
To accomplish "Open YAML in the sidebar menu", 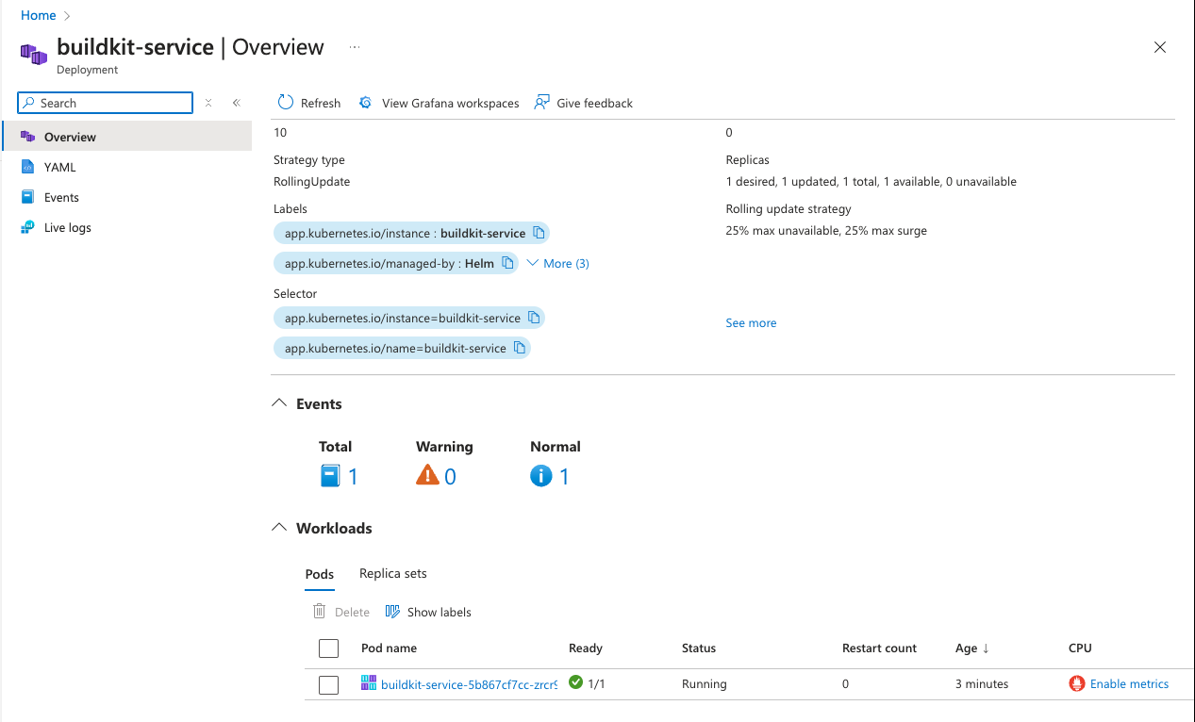I will (x=59, y=167).
